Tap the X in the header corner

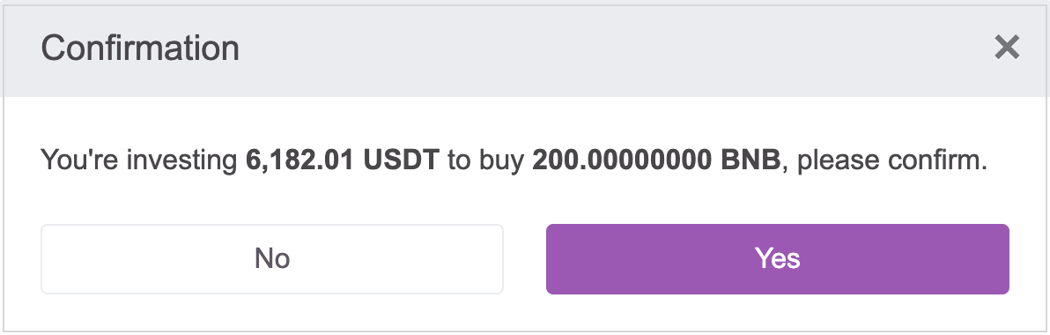pos(1007,48)
